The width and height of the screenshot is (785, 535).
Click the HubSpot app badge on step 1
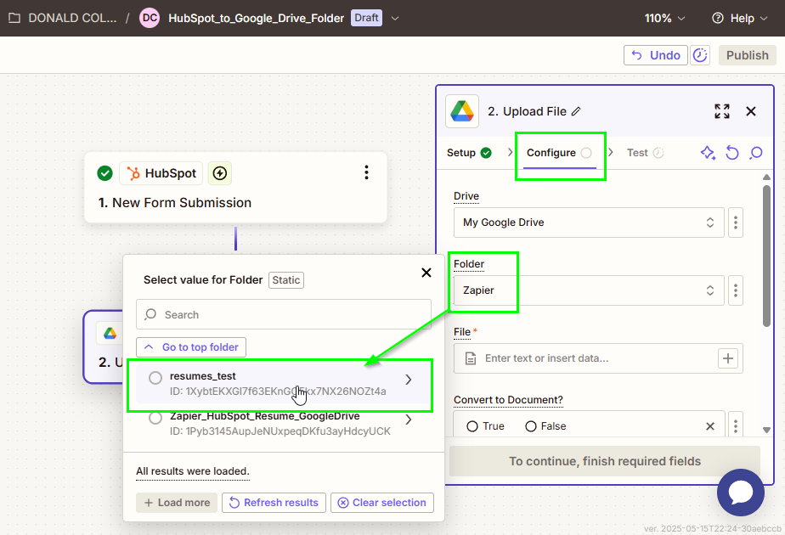(161, 173)
